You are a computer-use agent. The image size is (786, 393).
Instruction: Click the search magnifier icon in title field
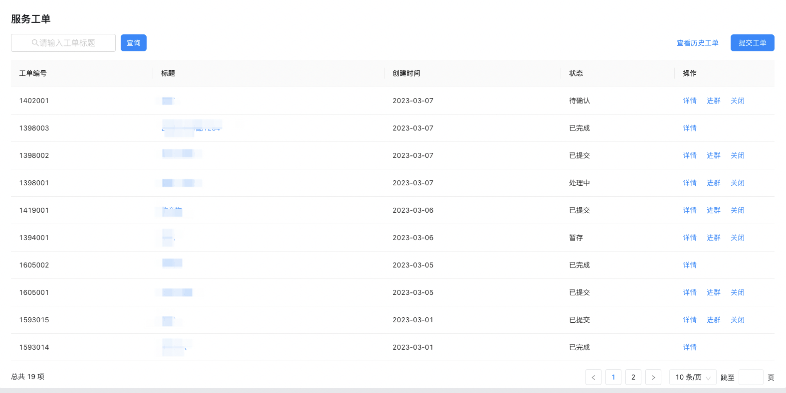tap(35, 43)
